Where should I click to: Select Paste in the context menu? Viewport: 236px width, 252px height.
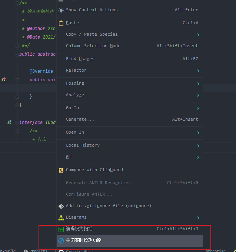130,23
